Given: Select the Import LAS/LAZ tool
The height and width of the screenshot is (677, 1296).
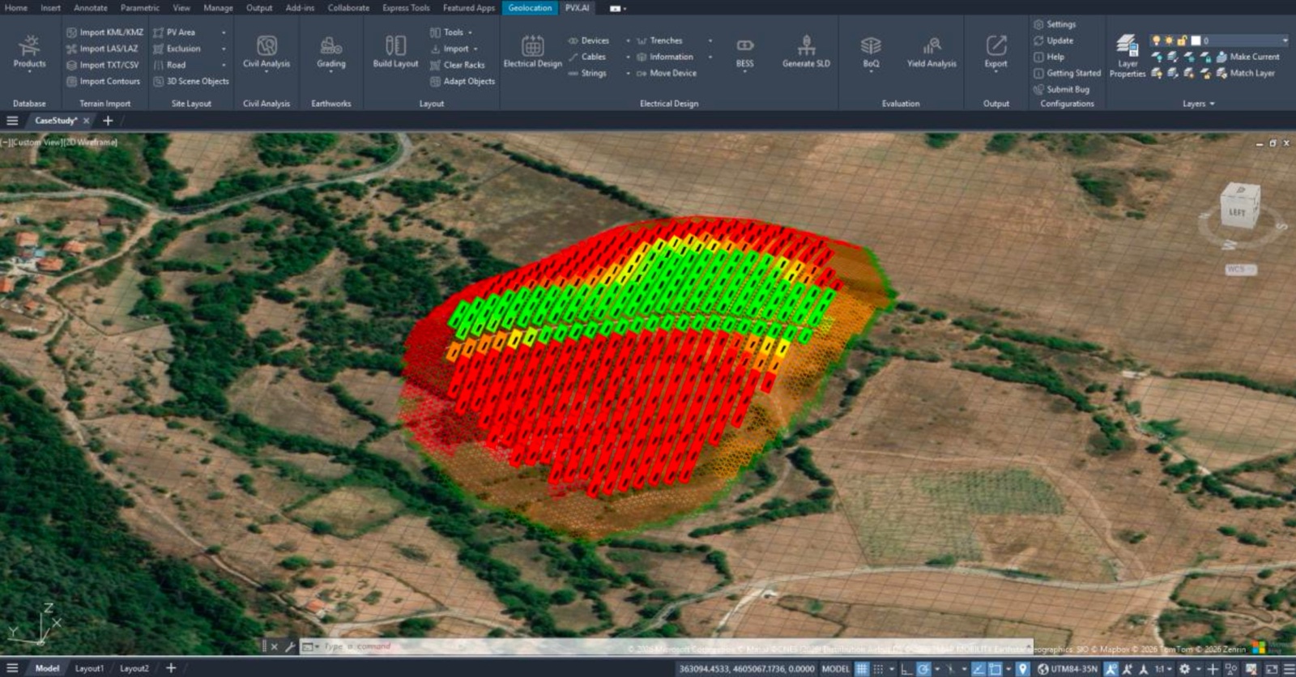Looking at the screenshot, I should 103,49.
